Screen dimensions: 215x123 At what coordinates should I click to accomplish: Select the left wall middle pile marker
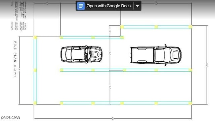click(35, 70)
